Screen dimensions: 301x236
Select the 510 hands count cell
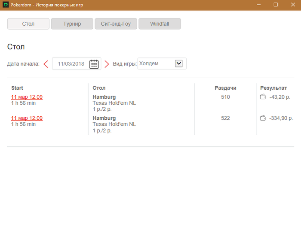225,97
